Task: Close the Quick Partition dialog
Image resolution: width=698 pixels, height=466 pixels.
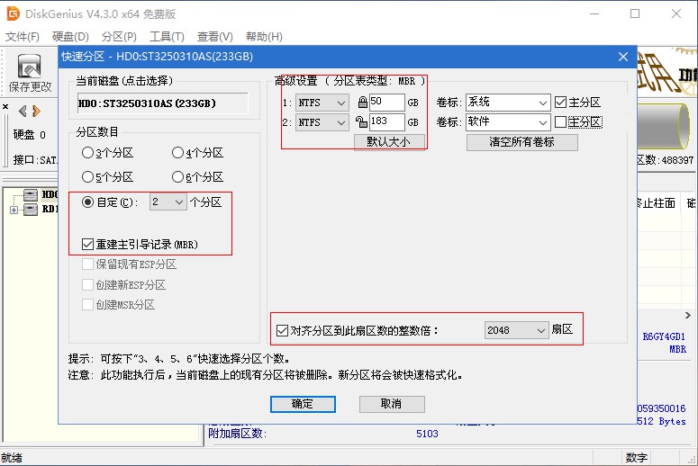Action: point(623,57)
